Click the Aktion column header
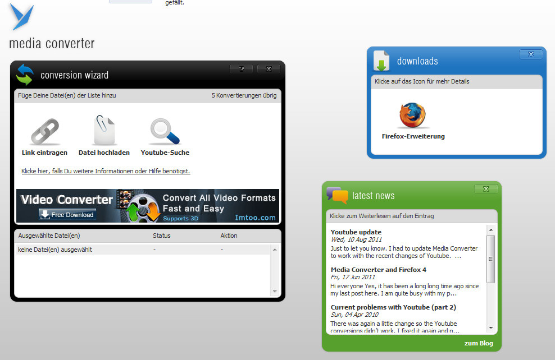Screen dimensions: 555x360 pos(229,236)
